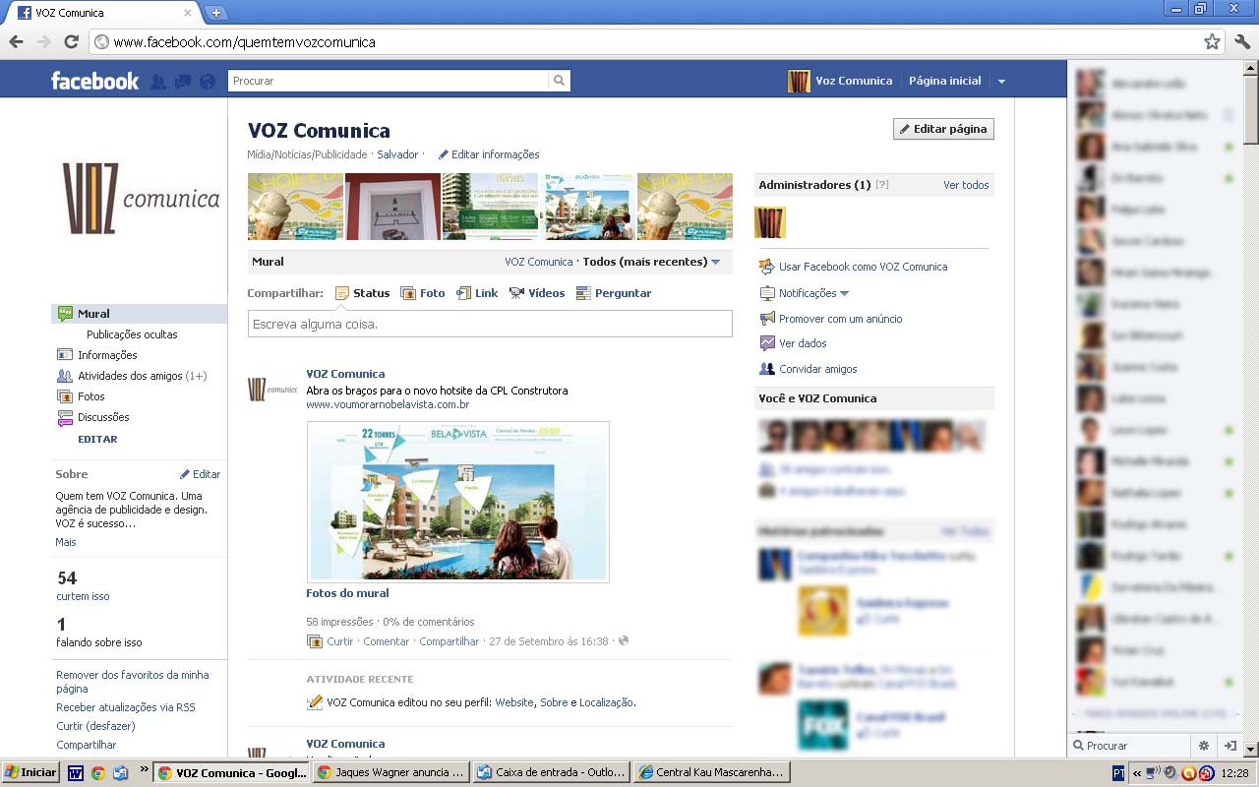This screenshot has height=787, width=1259.
Task: Click EDITAR under sidebar menu
Action: click(x=97, y=440)
